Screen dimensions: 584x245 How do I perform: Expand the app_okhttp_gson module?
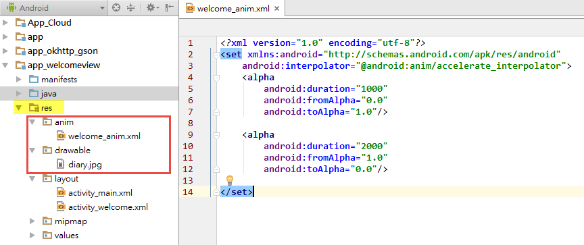(x=5, y=51)
